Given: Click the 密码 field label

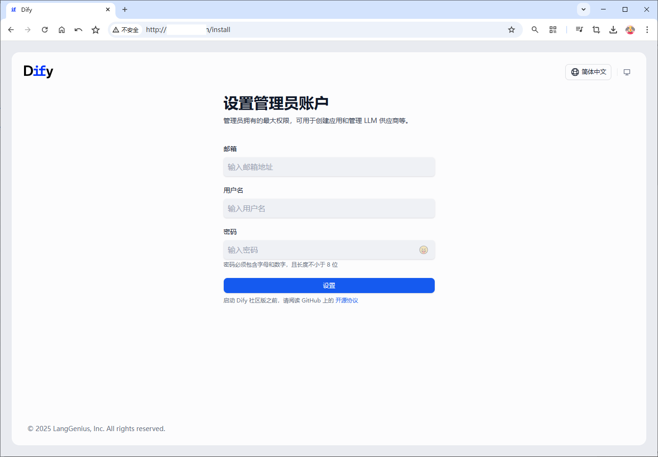Looking at the screenshot, I should tap(230, 232).
